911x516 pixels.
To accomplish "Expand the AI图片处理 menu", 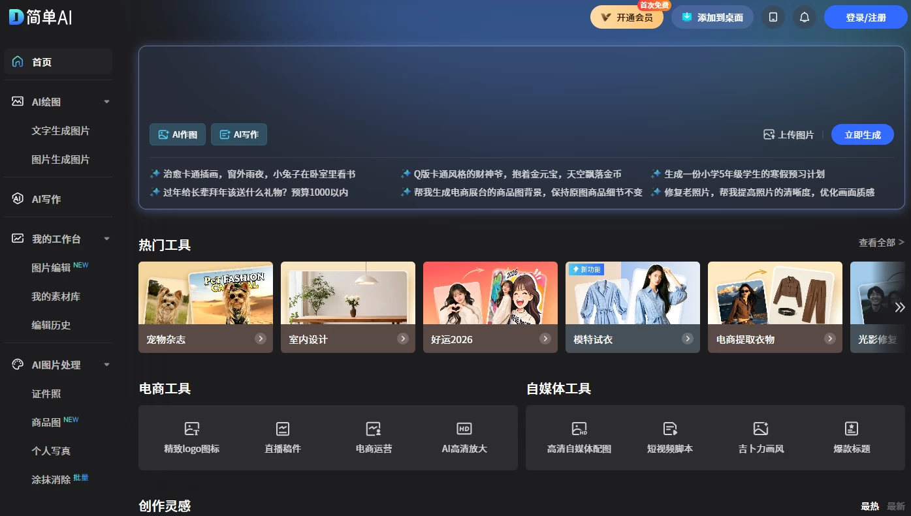I will pyautogui.click(x=106, y=365).
